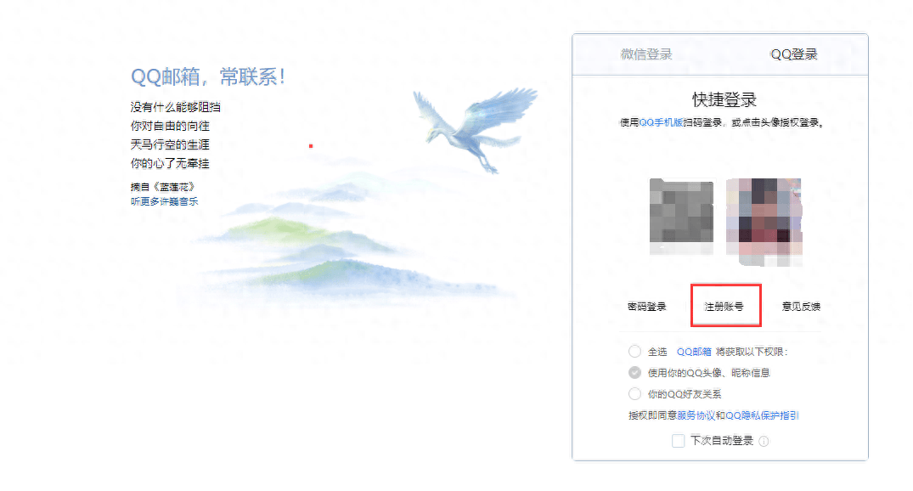Click the info icon beside 下次自动登录
Screen dimensions: 913x491
[x=764, y=442]
